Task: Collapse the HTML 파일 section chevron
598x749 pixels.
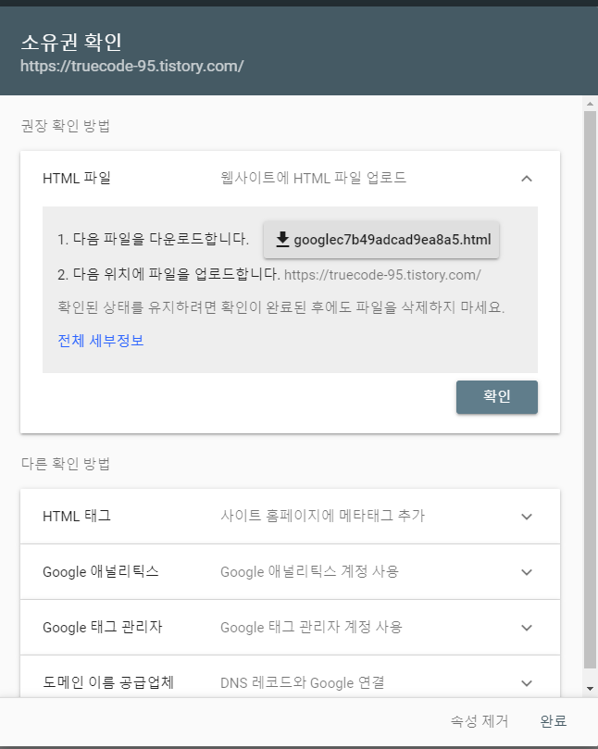Action: point(527,179)
